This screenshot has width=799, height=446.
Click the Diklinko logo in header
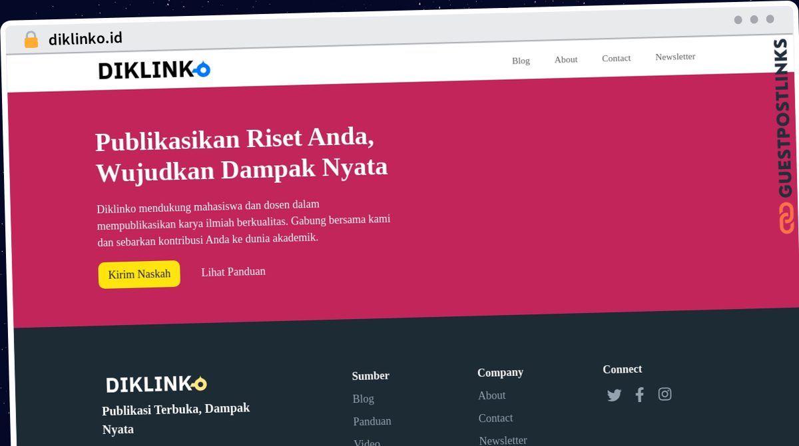click(154, 69)
